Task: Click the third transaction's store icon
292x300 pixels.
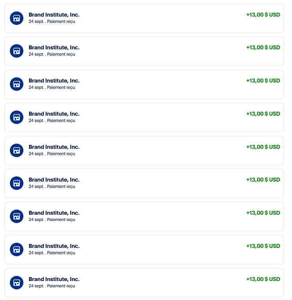Action: [17, 84]
